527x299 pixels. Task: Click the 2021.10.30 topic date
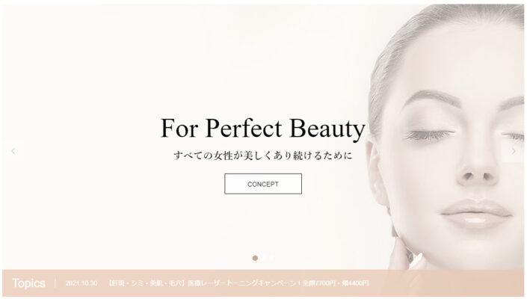[x=81, y=283]
